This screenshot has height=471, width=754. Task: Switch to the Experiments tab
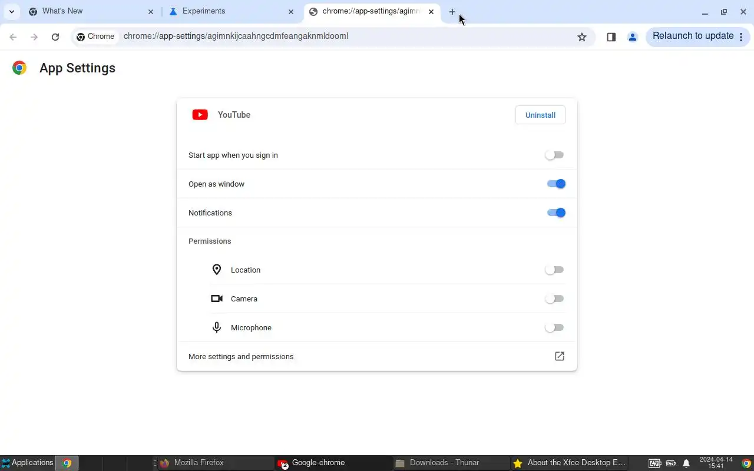(x=232, y=12)
